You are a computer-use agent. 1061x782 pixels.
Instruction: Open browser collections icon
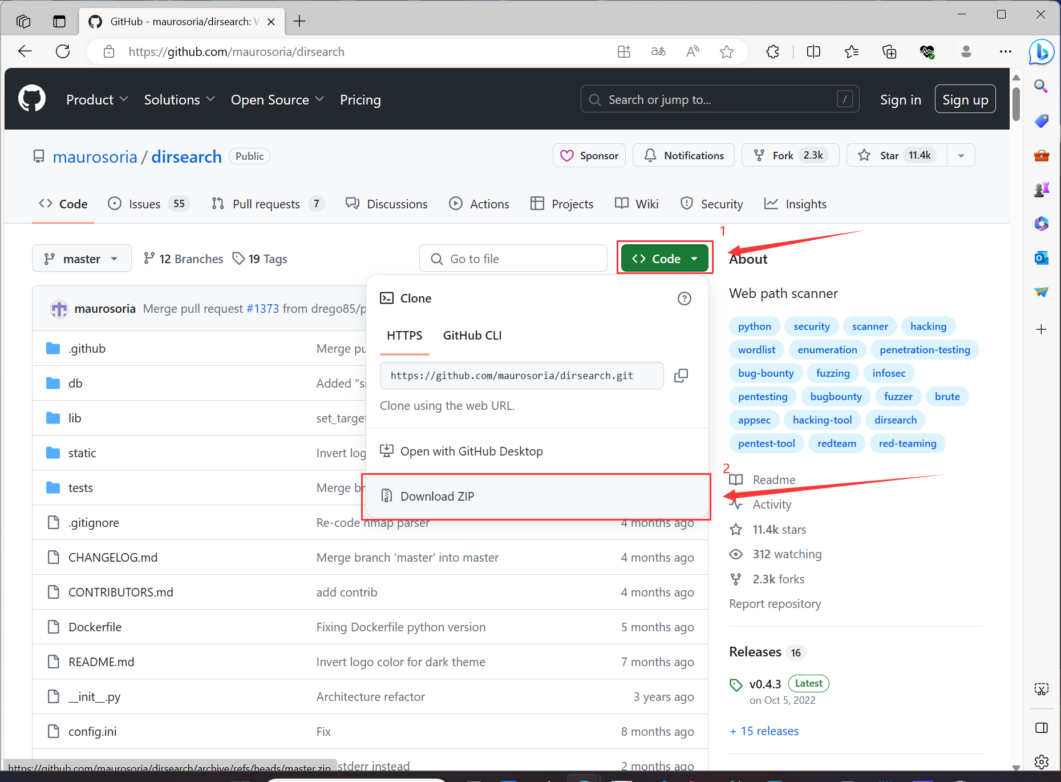point(889,52)
